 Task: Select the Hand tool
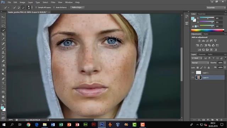pyautogui.click(x=3, y=97)
